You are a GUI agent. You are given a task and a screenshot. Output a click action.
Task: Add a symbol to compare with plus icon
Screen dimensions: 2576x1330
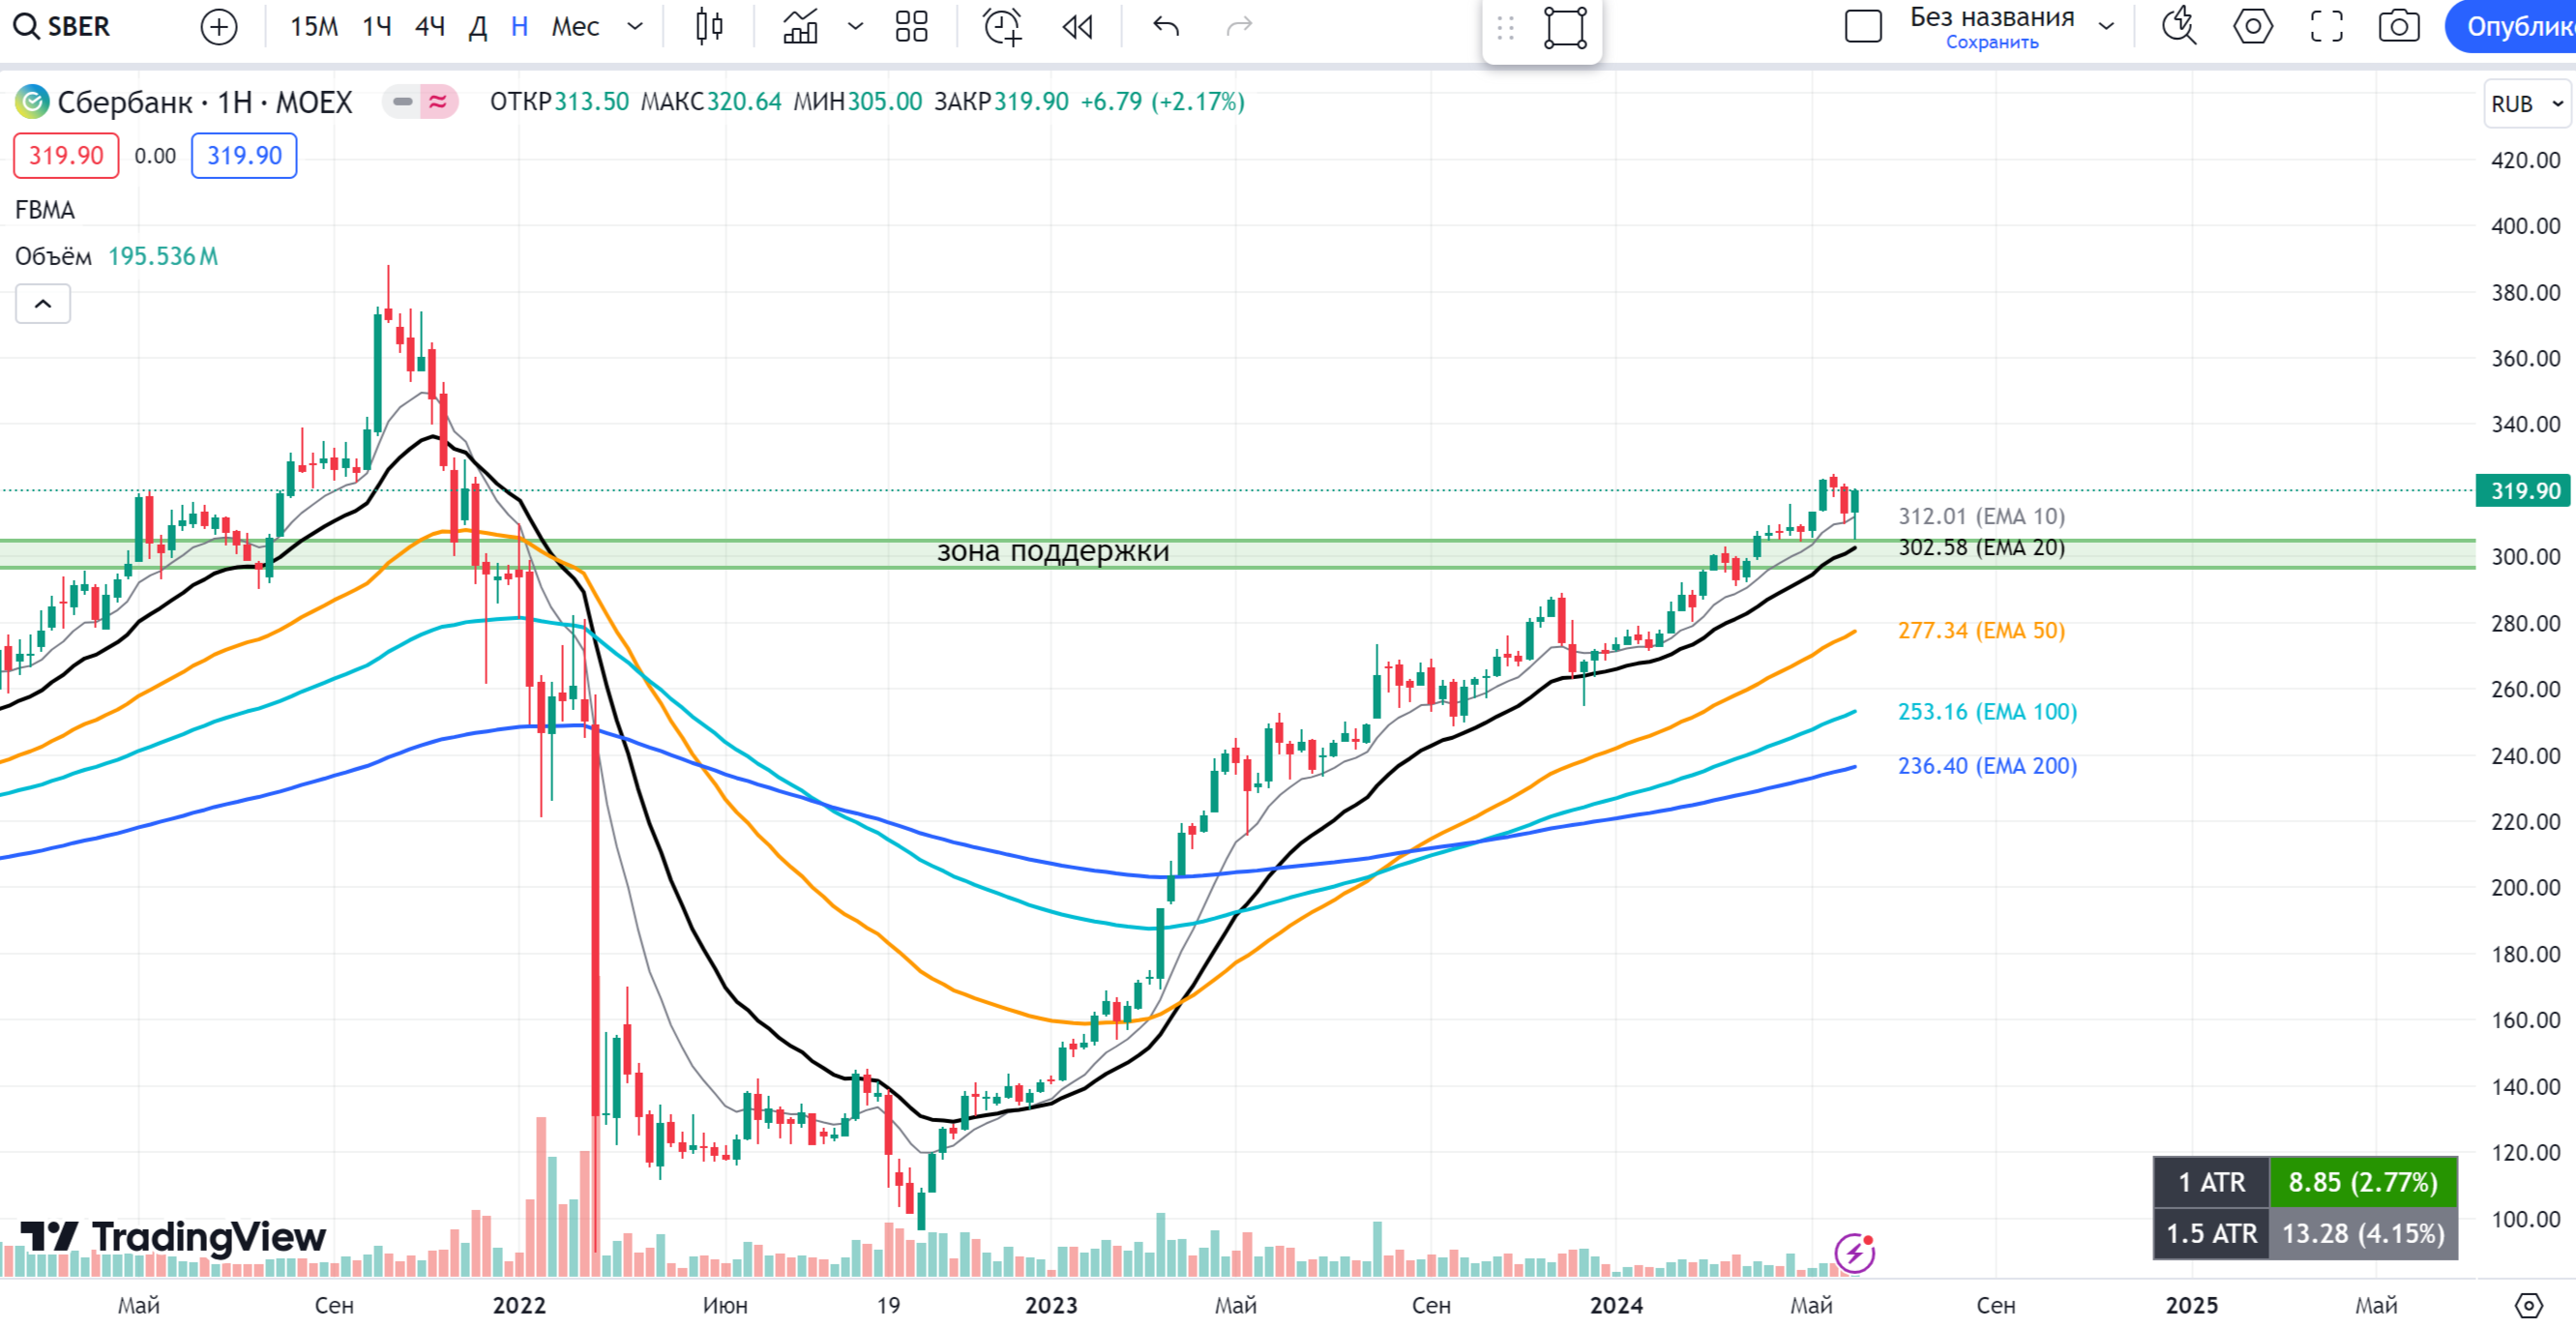[218, 26]
